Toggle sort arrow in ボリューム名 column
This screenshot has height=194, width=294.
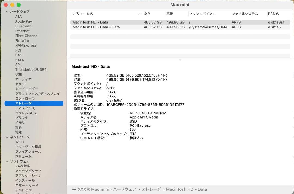tap(139, 14)
